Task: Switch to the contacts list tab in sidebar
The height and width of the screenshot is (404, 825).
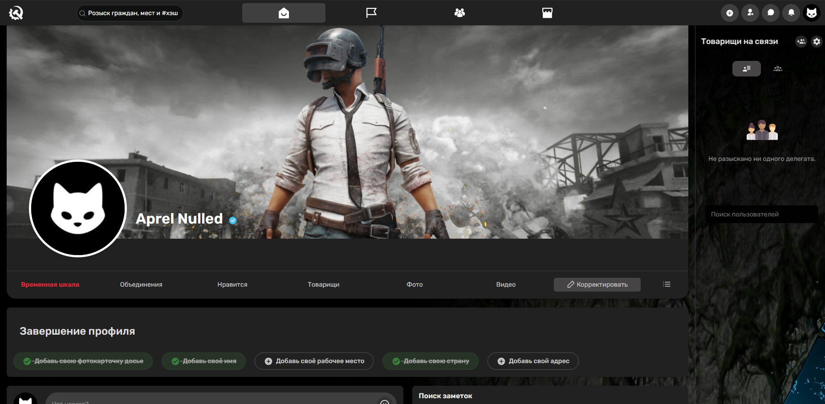Action: click(x=747, y=68)
